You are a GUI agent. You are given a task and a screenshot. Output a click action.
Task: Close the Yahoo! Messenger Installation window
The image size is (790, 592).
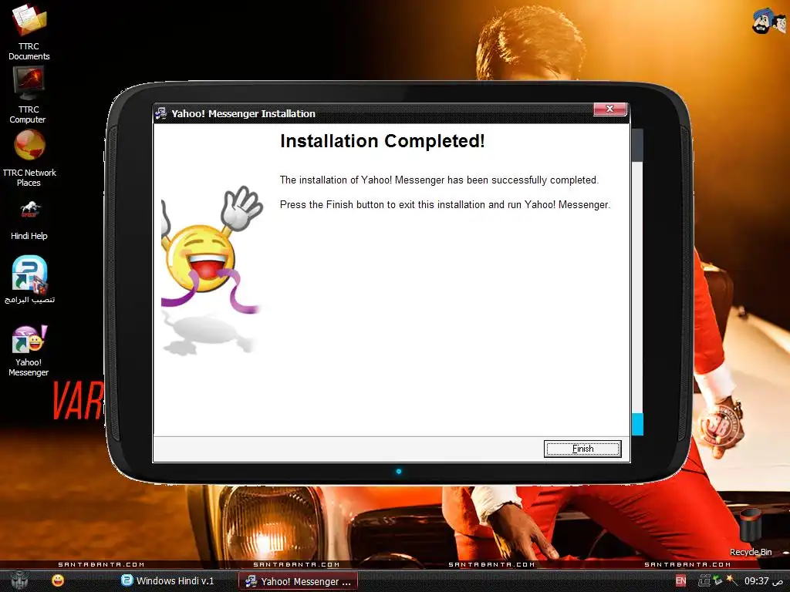pos(609,109)
